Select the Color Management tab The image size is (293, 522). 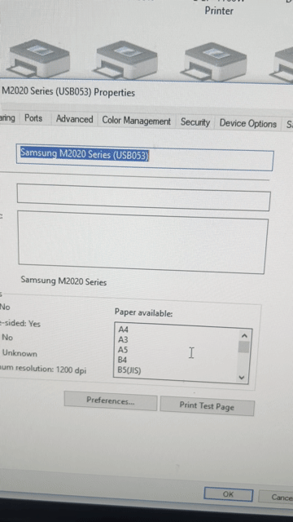(136, 121)
